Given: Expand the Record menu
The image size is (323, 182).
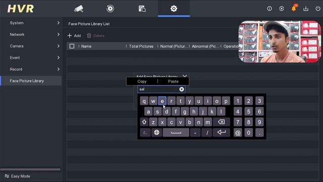Looking at the screenshot, I should [x=31, y=69].
